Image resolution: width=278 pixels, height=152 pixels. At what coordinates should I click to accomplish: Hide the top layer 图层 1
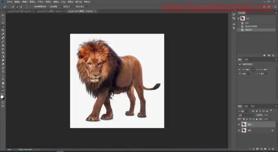pyautogui.click(x=239, y=124)
